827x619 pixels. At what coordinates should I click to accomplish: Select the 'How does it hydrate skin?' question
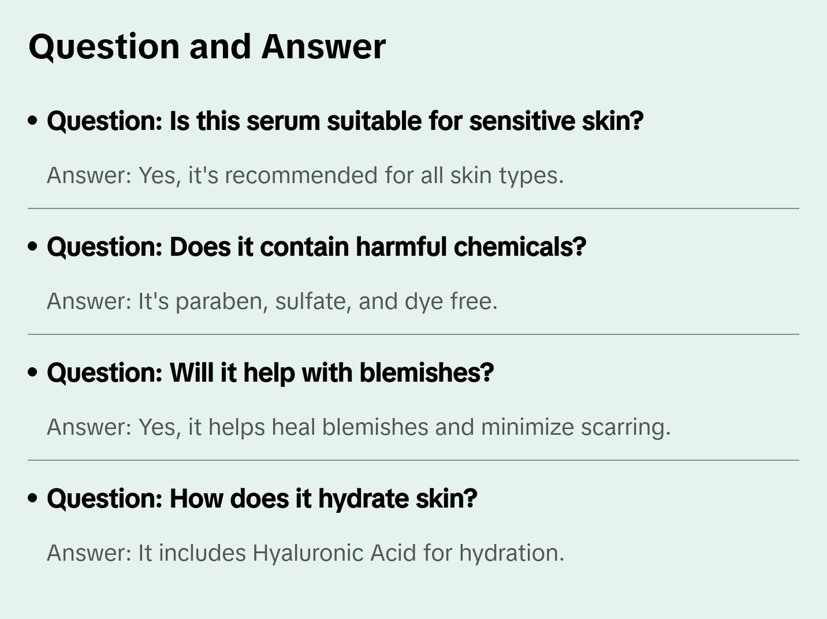[x=262, y=499]
